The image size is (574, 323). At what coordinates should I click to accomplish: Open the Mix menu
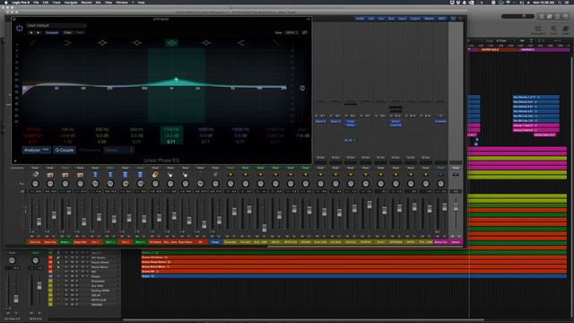tap(98, 2)
